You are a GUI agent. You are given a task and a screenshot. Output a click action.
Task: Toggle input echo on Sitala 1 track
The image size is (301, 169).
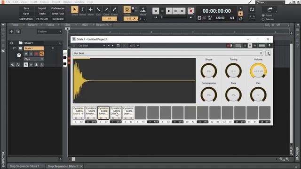click(x=42, y=54)
